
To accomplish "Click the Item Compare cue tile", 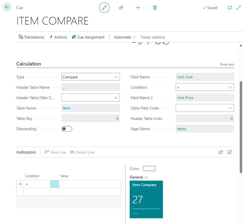I will (x=146, y=199).
